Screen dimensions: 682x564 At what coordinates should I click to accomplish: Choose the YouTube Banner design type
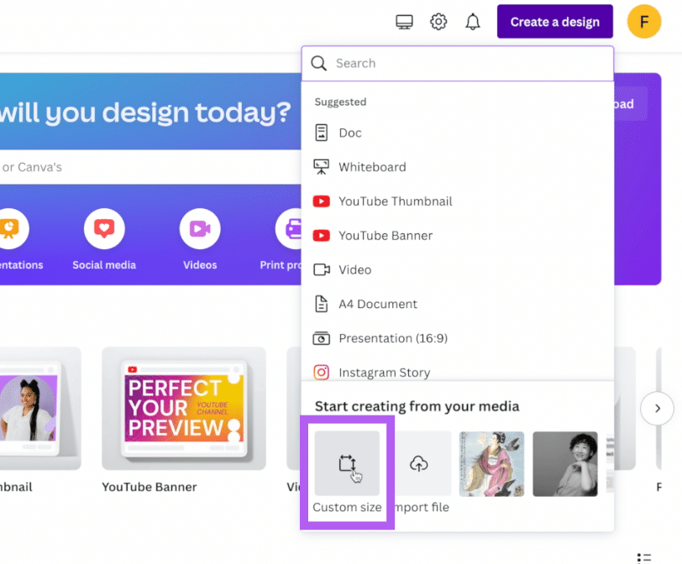tap(322, 236)
